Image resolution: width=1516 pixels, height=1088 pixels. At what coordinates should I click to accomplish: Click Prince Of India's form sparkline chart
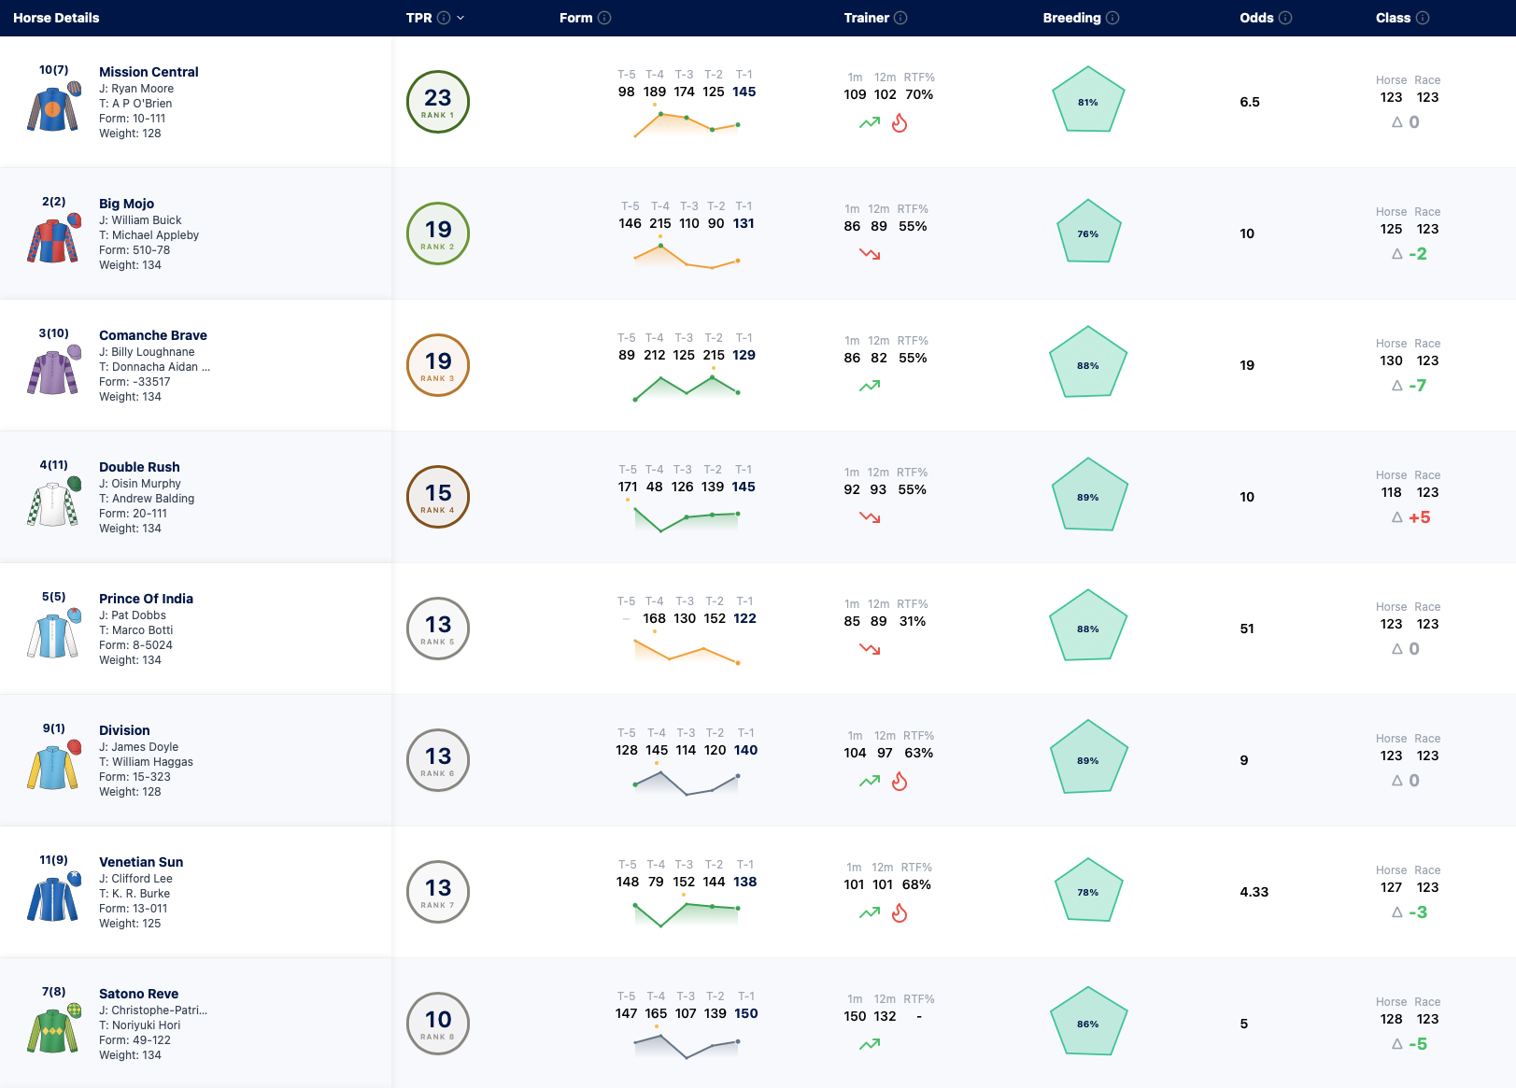(687, 651)
